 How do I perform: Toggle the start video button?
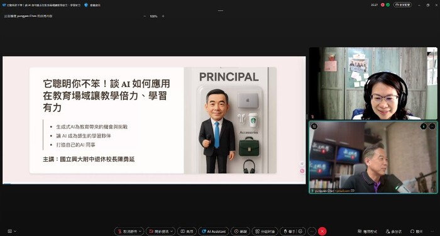[158, 231]
